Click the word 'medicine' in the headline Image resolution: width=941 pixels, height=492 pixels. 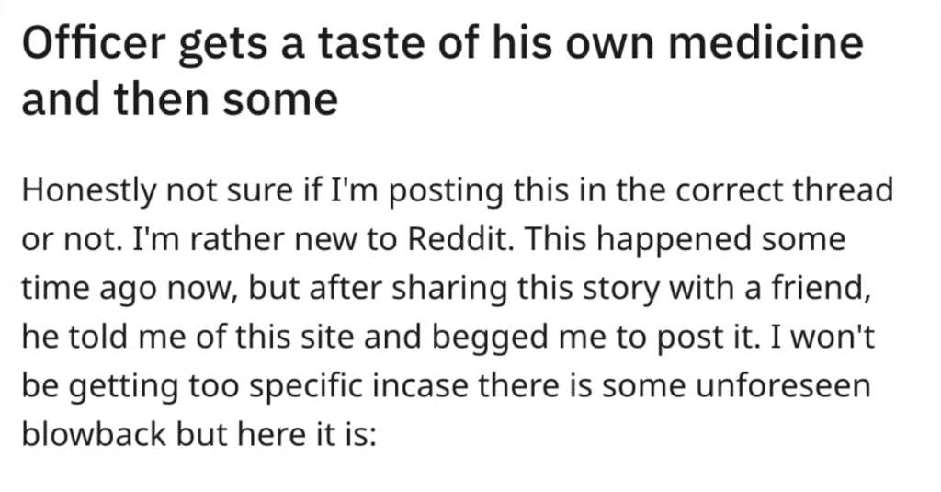[765, 44]
